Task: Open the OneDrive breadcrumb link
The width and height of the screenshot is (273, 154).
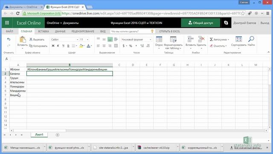Action: pyautogui.click(x=53, y=23)
